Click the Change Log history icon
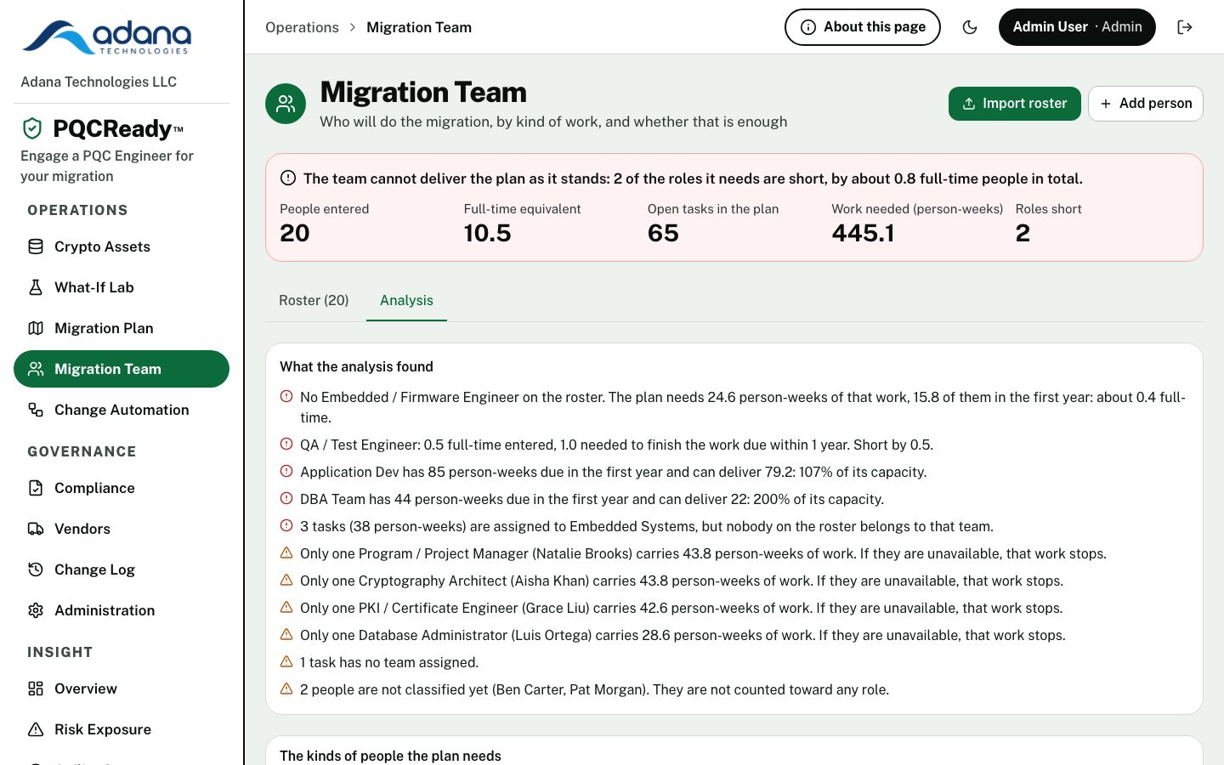1224x765 pixels. pos(36,569)
